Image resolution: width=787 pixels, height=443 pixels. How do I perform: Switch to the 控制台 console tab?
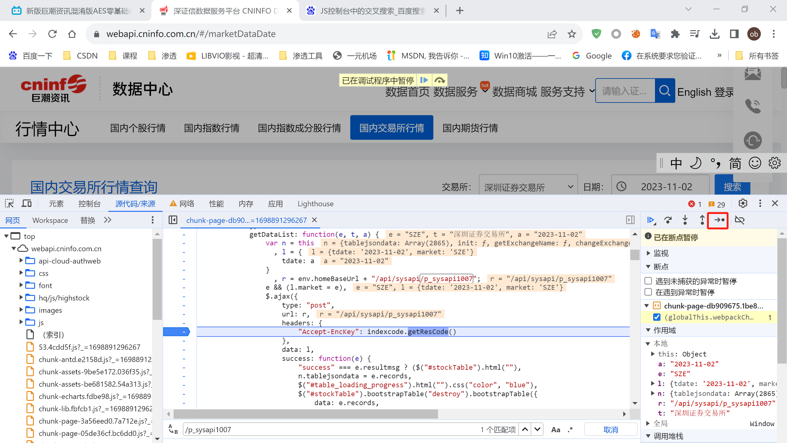click(x=89, y=203)
